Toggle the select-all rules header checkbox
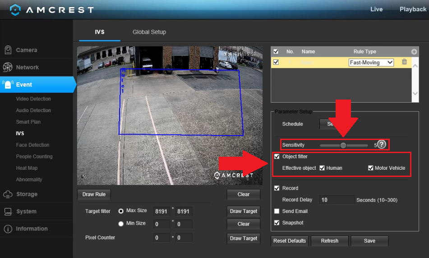Image resolution: width=429 pixels, height=258 pixels. coord(276,51)
